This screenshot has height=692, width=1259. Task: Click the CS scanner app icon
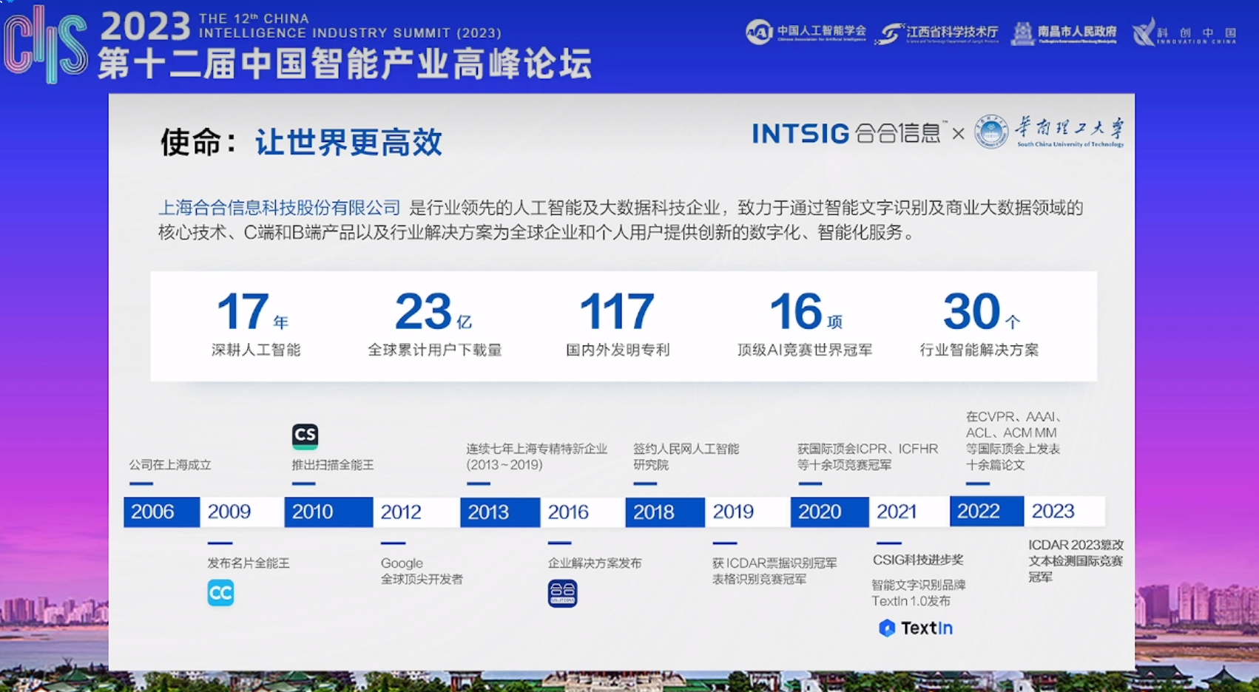tap(305, 435)
